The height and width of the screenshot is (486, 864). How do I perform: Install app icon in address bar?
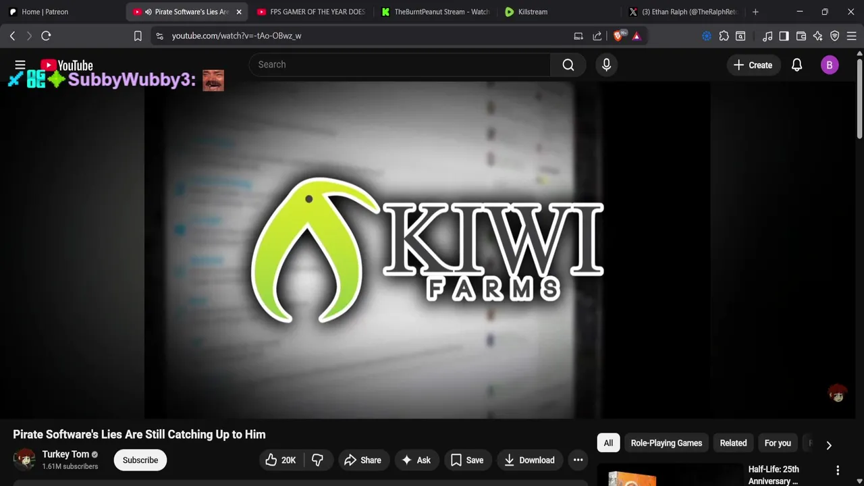[x=578, y=36]
